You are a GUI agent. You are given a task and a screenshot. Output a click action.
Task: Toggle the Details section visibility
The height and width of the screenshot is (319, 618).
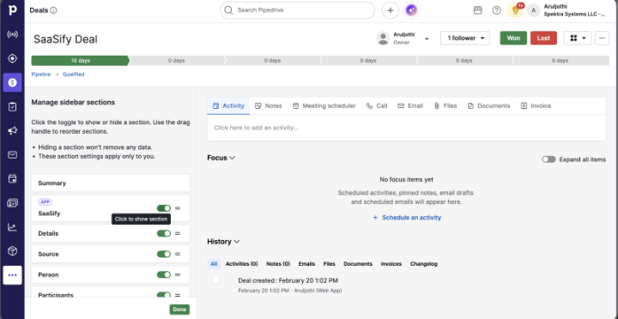tap(164, 233)
